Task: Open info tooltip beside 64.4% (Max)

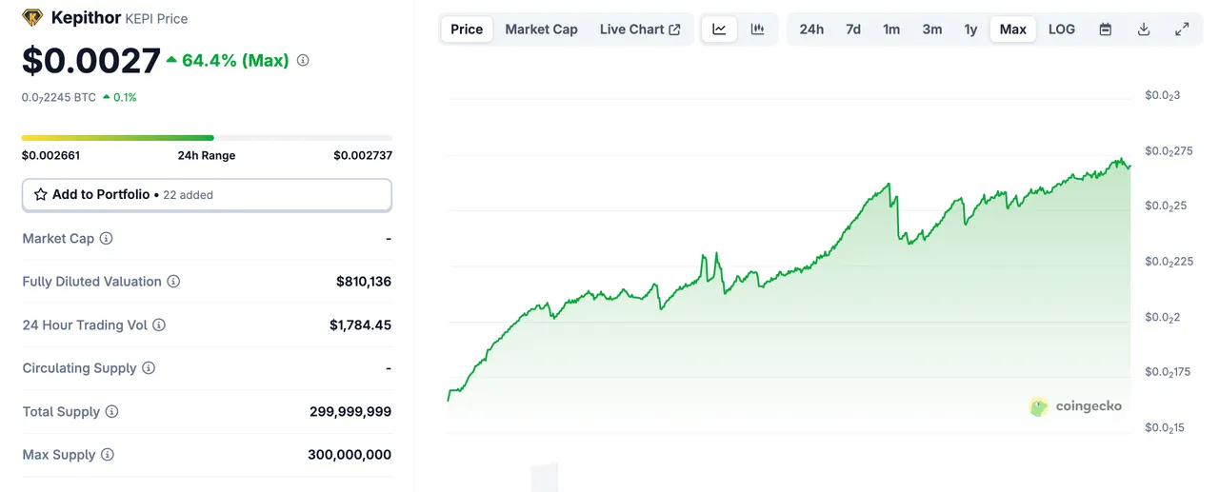Action: click(x=303, y=61)
